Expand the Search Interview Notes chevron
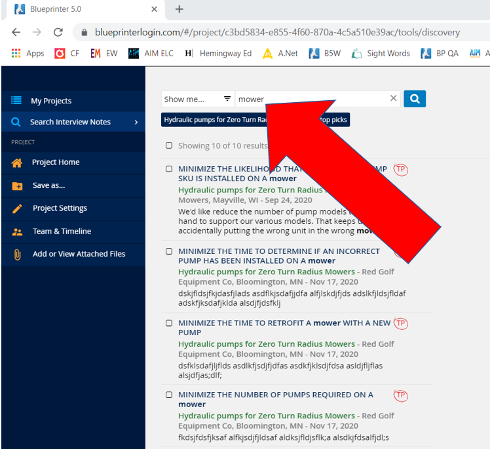Screen dimensions: 490x449 tap(136, 122)
